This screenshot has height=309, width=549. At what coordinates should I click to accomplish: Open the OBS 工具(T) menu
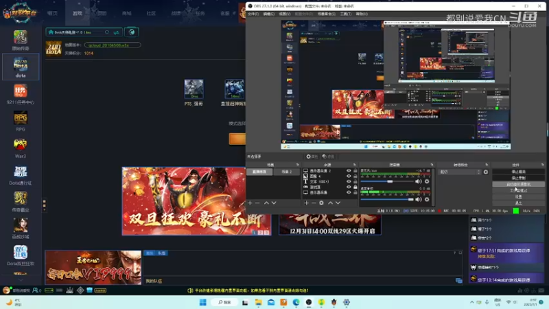[x=346, y=14]
